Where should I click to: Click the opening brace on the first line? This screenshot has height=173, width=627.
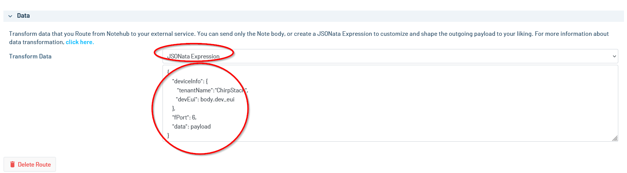(168, 72)
